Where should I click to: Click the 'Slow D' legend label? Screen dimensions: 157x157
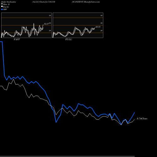[x=6, y=4]
